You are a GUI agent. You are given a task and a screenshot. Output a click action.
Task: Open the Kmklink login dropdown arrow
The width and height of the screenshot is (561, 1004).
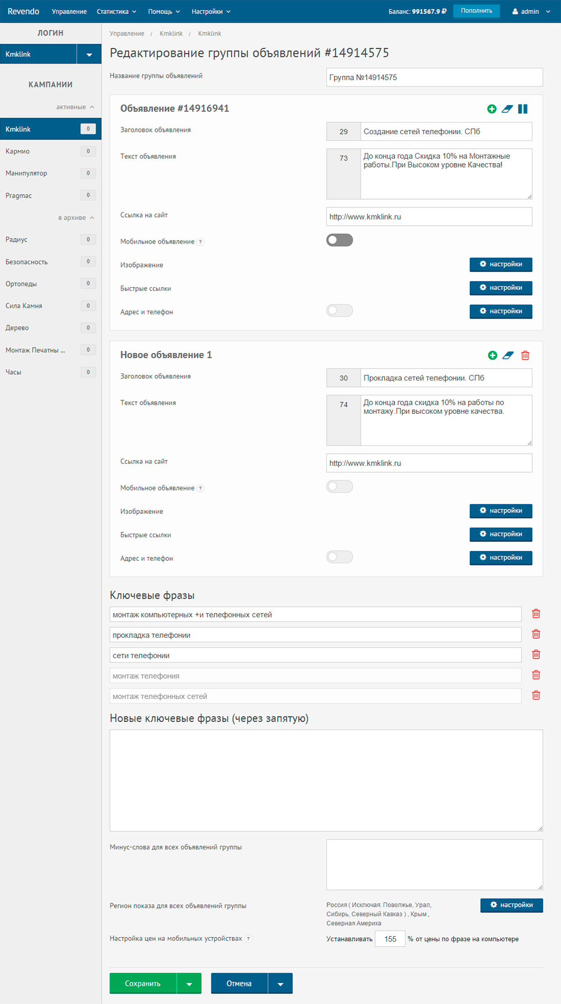click(x=89, y=54)
